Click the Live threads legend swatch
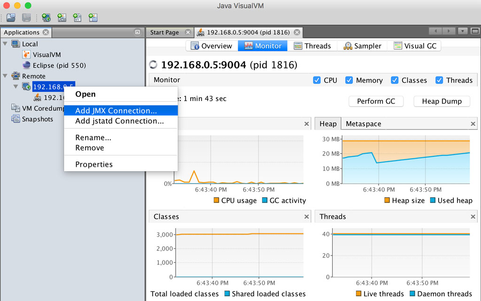481x301 pixels. pos(358,293)
